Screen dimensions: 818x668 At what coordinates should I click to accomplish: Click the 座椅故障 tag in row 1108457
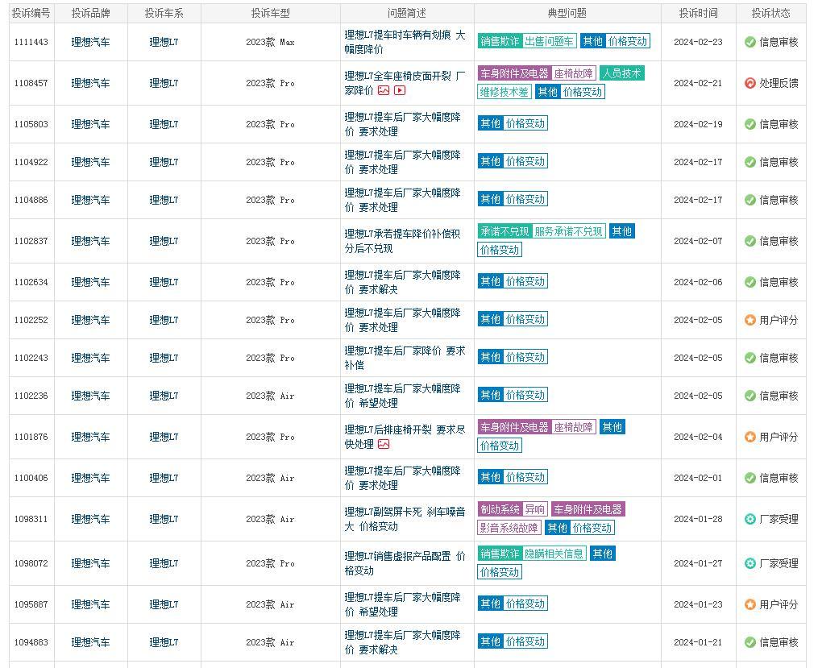573,73
